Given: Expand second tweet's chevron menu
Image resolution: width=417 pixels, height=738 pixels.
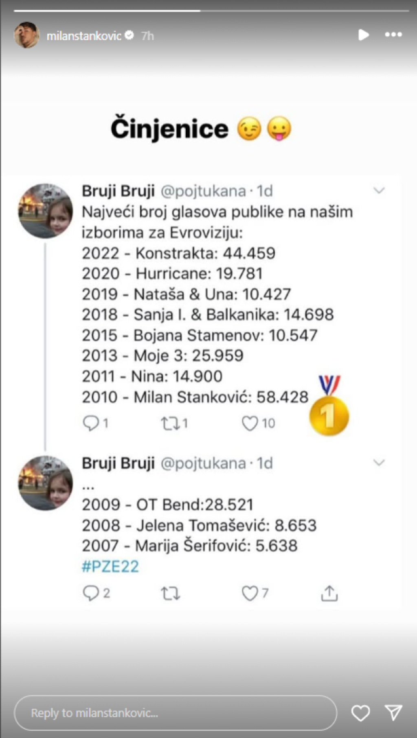Looking at the screenshot, I should 379,463.
